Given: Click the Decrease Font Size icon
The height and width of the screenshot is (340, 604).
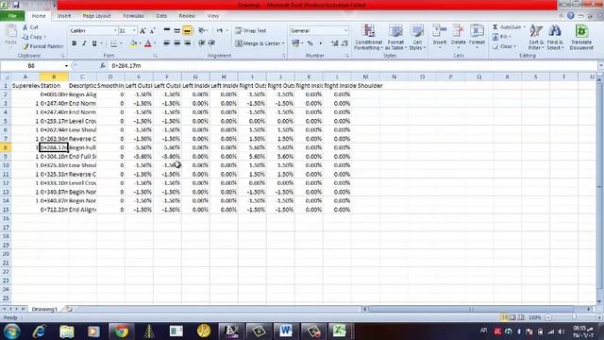Looking at the screenshot, I should (x=153, y=31).
